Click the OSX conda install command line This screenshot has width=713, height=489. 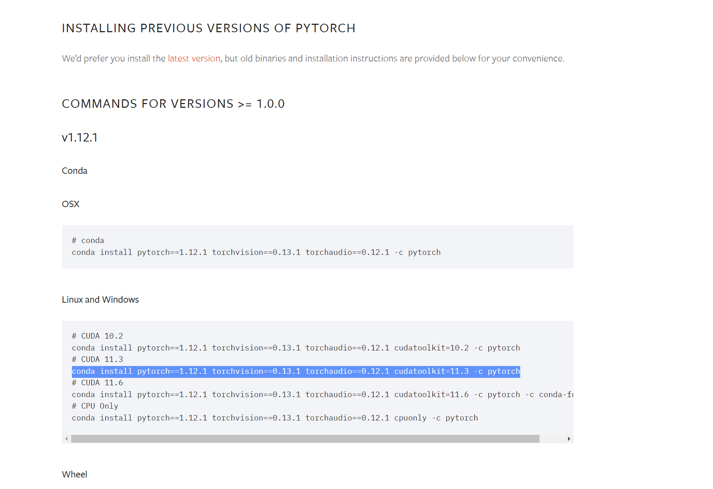click(x=256, y=252)
